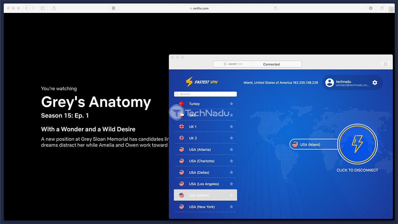Click the netflix.com address bar

(200, 8)
